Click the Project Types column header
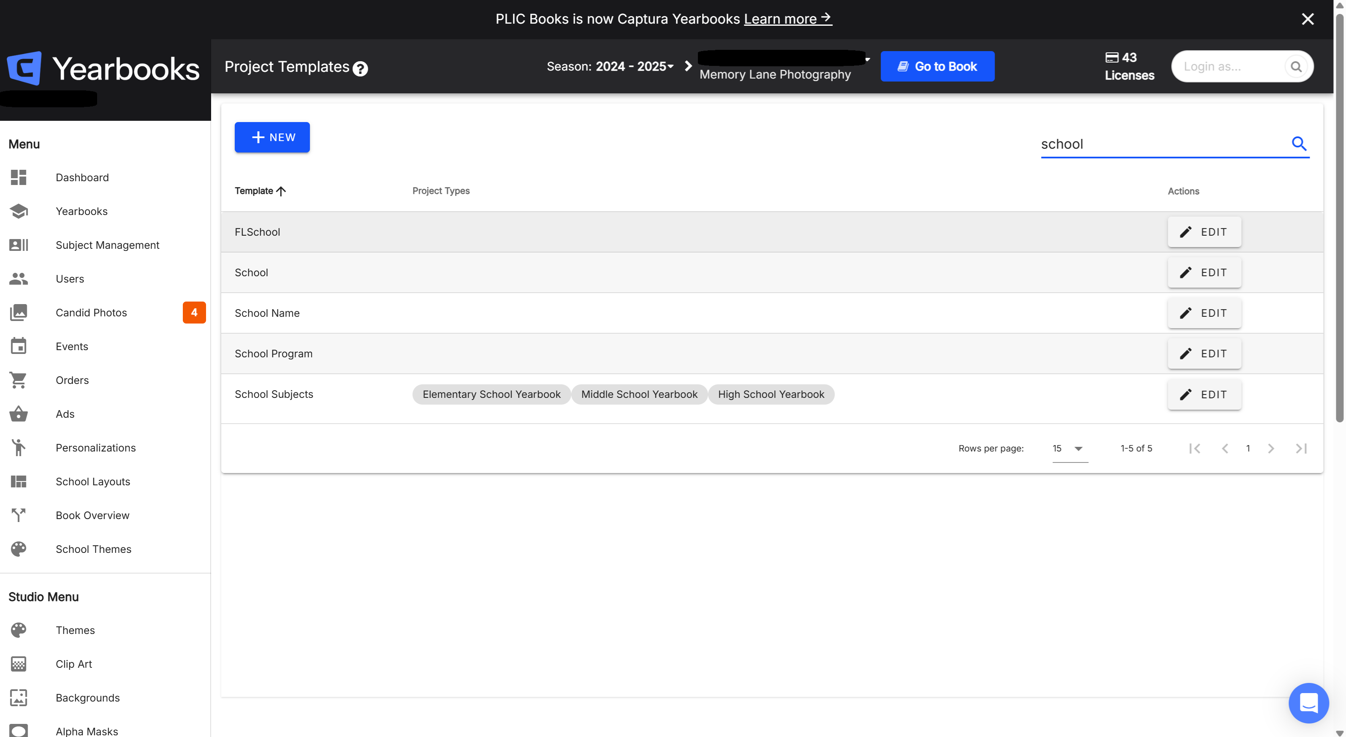Screen dimensions: 1346x737 pos(440,191)
